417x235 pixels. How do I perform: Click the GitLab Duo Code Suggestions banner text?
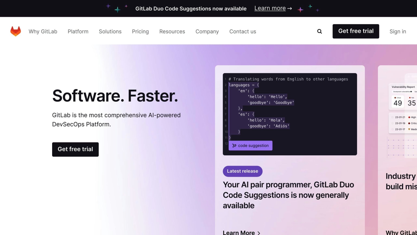click(191, 8)
